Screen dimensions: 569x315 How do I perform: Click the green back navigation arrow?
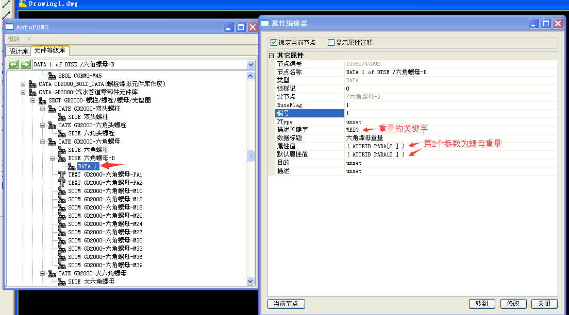(13, 64)
